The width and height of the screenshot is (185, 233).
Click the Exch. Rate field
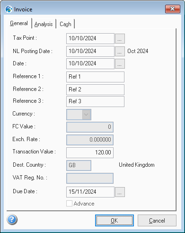point(90,140)
